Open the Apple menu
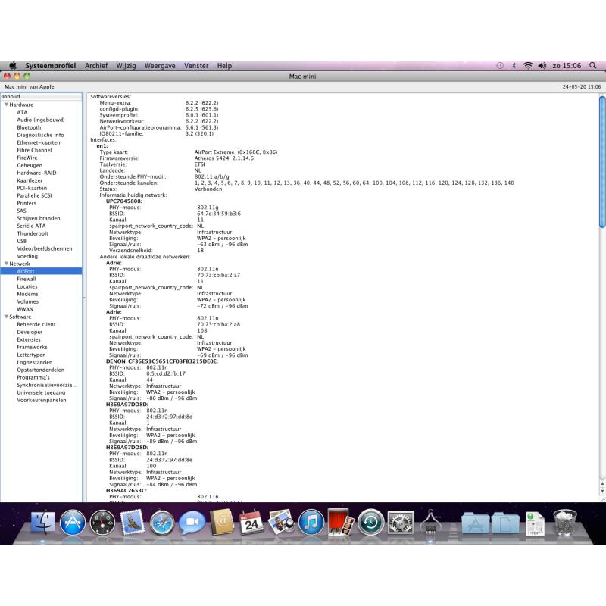This screenshot has height=606, width=606. tap(13, 65)
